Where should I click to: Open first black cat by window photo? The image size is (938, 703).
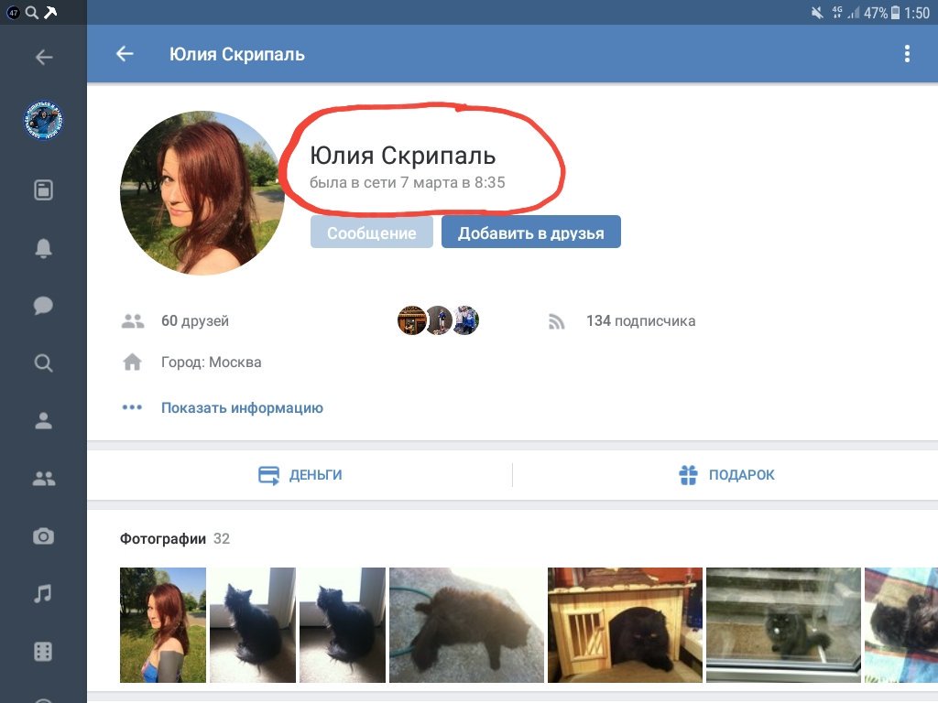pyautogui.click(x=253, y=624)
